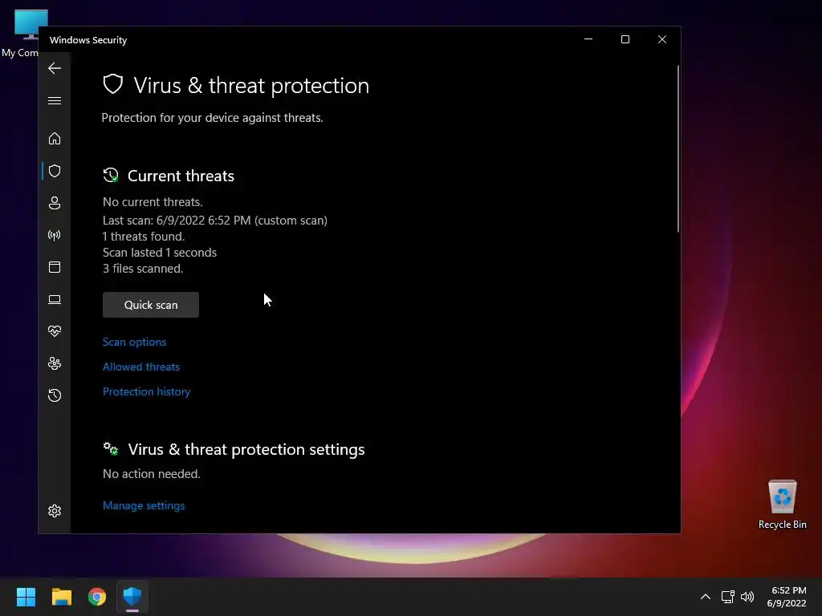The image size is (822, 616).
Task: Open Device performance & health heart icon
Action: coord(55,331)
